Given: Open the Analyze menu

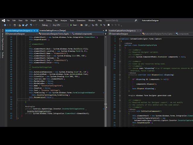Looking at the screenshot, I should pyautogui.click(x=64, y=21).
